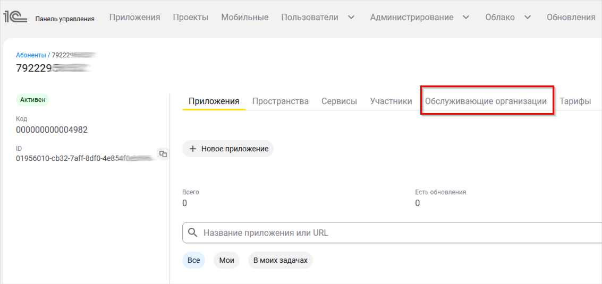
Task: Click the code value 000000000004982
Action: [x=52, y=130]
